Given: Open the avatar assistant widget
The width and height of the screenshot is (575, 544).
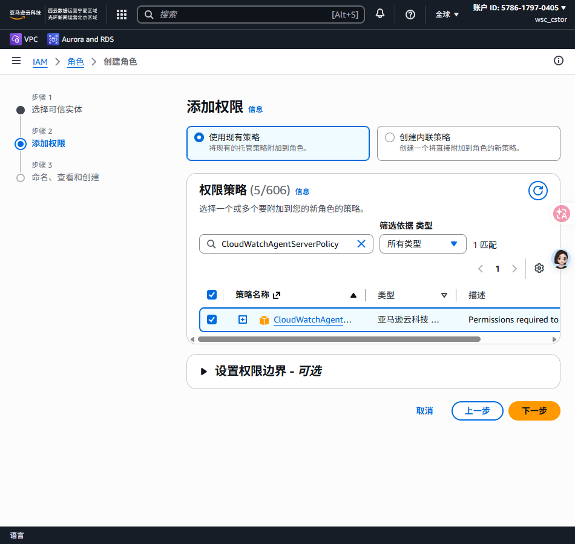Looking at the screenshot, I should coord(560,259).
